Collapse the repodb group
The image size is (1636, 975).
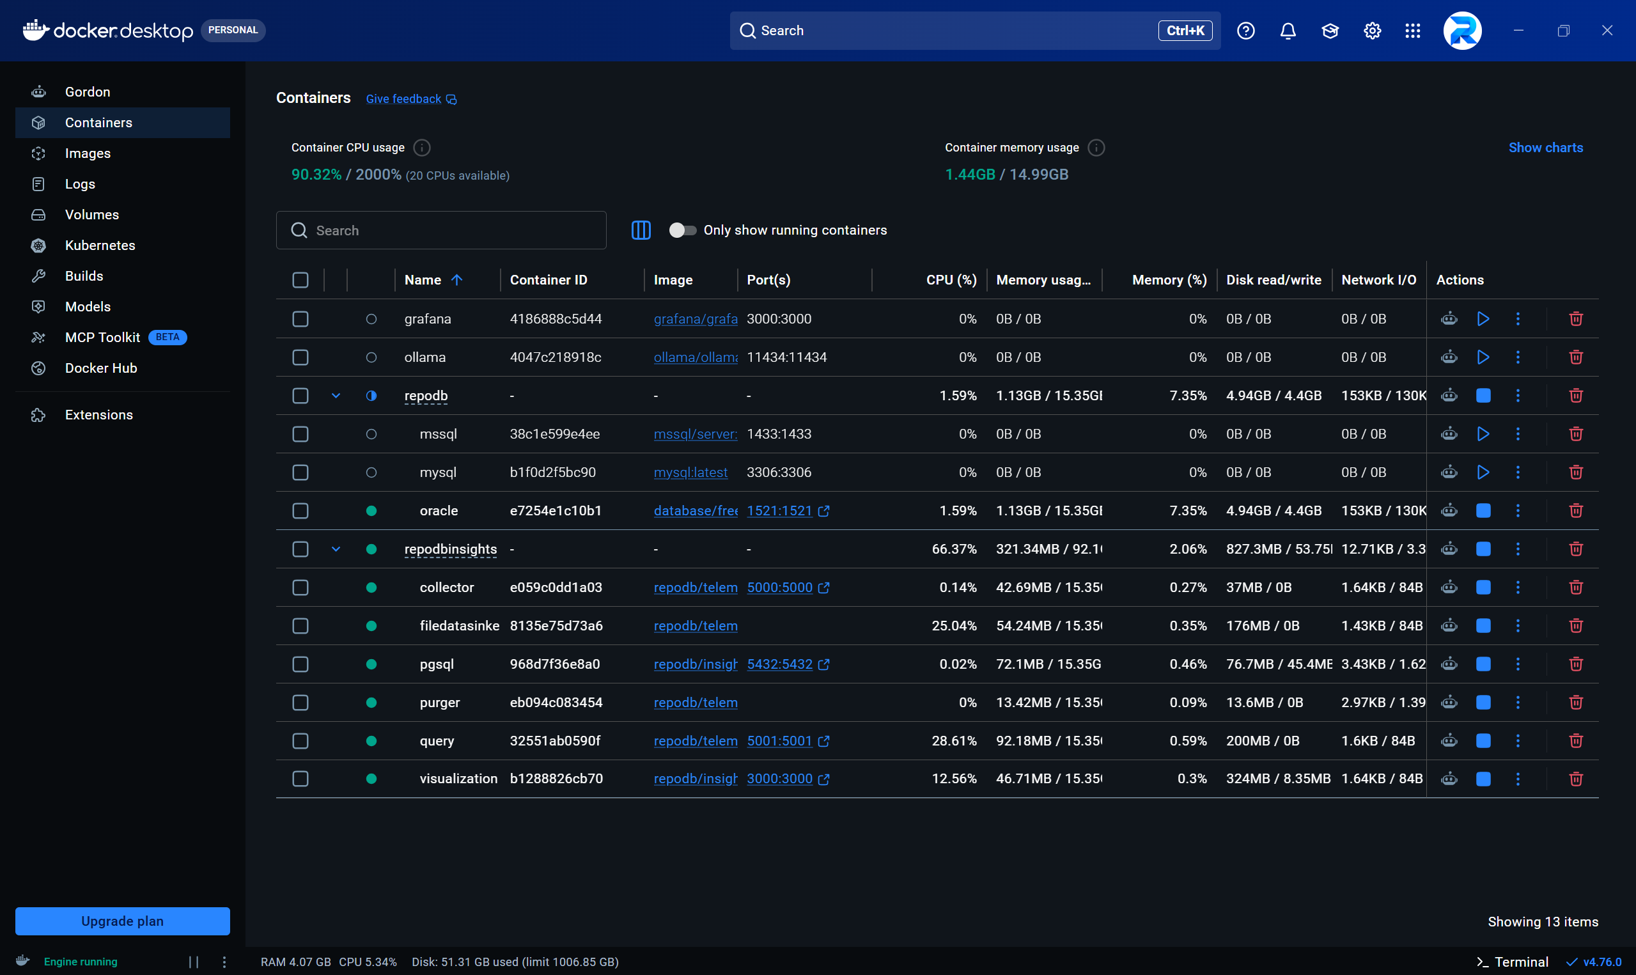pyautogui.click(x=336, y=396)
